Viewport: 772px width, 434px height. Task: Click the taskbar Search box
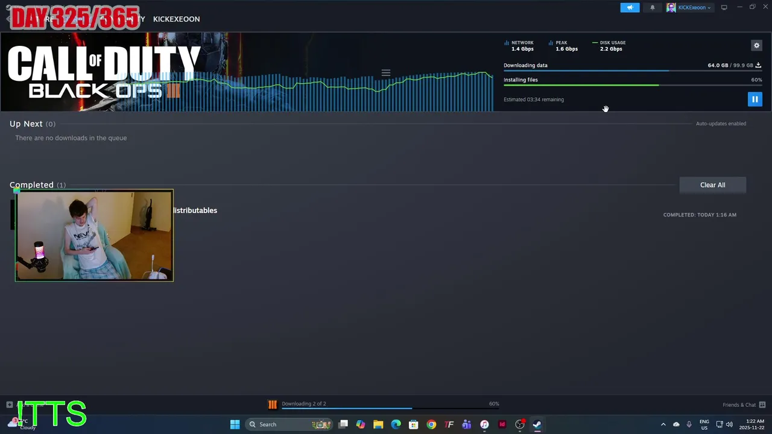[289, 424]
